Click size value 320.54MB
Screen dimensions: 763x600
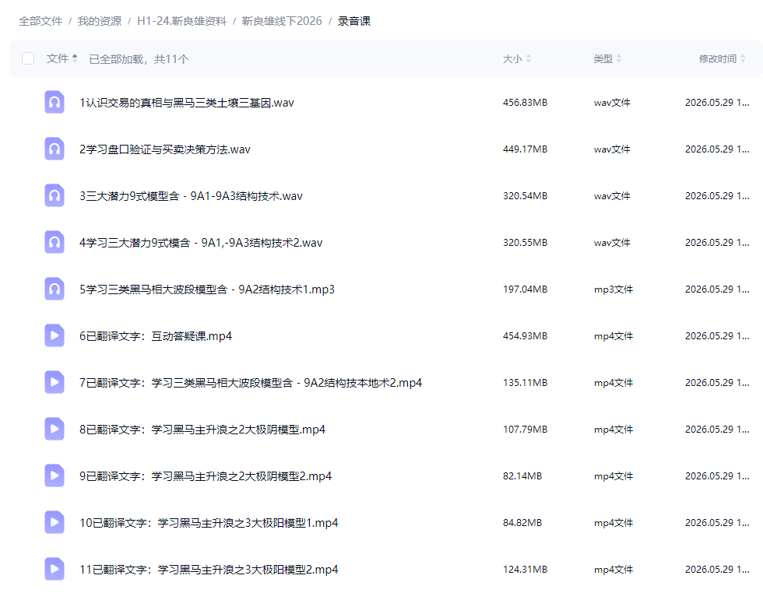[x=525, y=196]
